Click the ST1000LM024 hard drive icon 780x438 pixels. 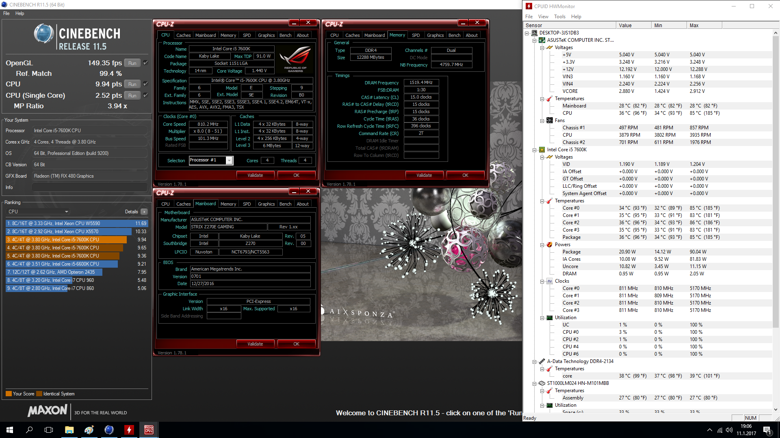[542, 383]
